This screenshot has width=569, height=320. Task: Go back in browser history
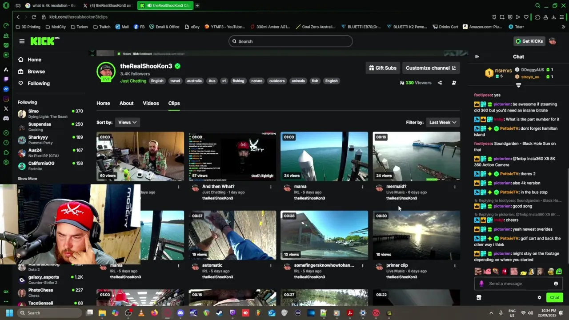coord(18,17)
